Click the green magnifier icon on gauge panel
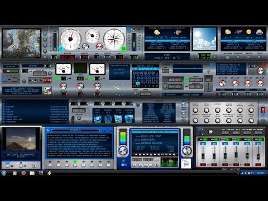268x201 pixels. 123,49
